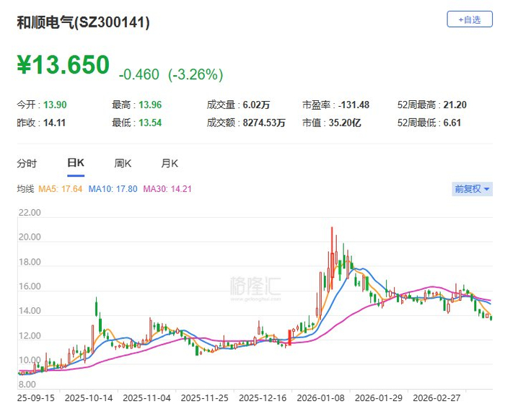Click the 16.00 price axis label

[x=30, y=286]
